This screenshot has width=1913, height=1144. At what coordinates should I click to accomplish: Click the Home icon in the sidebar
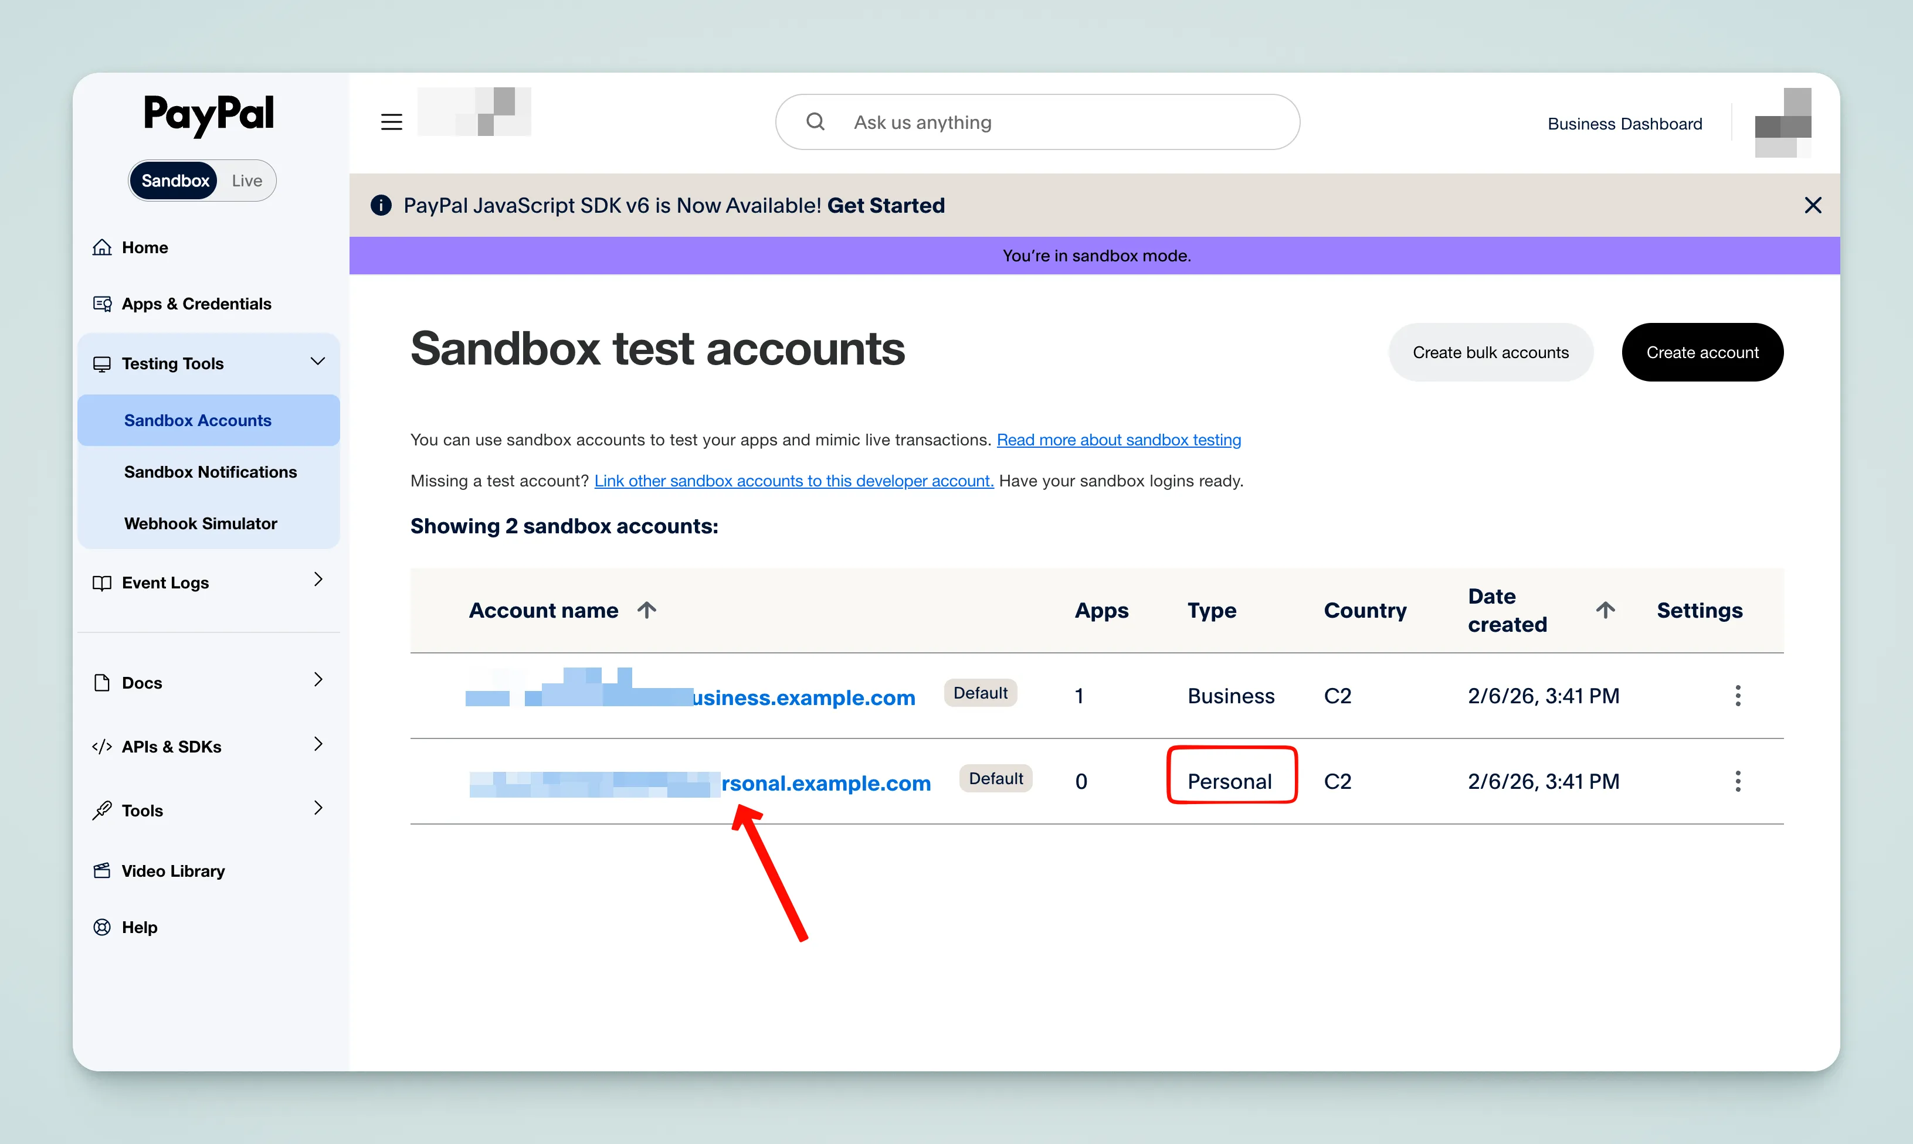103,247
